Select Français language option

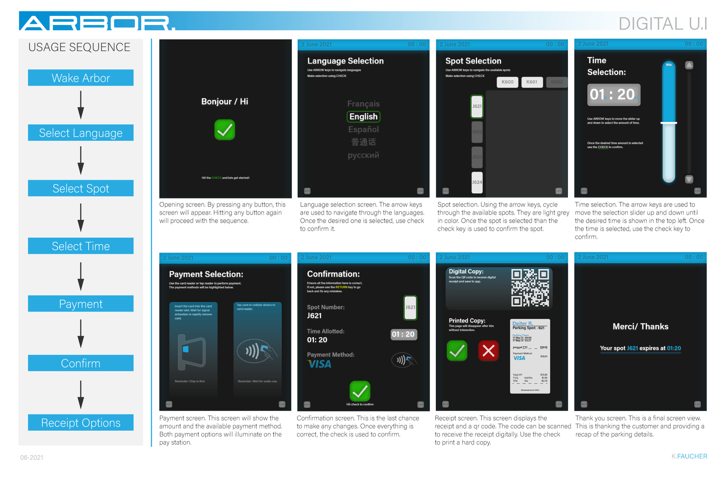363,104
